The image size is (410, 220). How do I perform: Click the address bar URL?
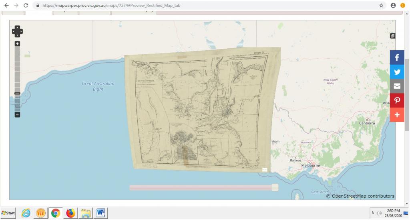[x=111, y=6]
